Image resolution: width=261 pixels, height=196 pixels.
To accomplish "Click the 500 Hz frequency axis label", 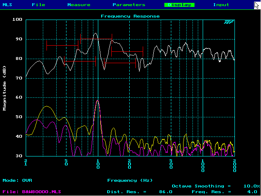I will [171, 164].
